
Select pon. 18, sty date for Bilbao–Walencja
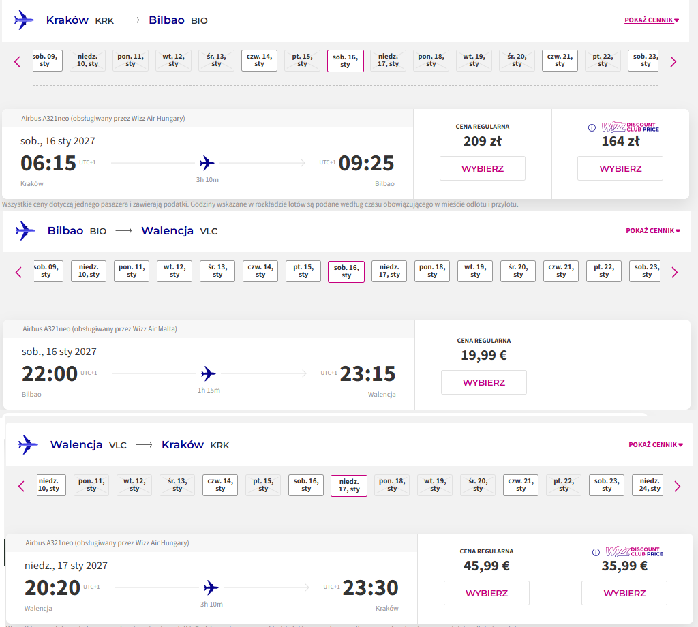432,271
